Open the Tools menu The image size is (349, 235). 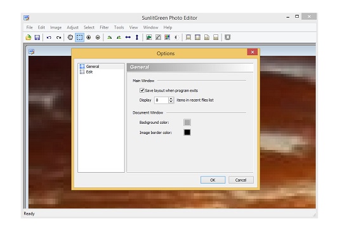119,27
